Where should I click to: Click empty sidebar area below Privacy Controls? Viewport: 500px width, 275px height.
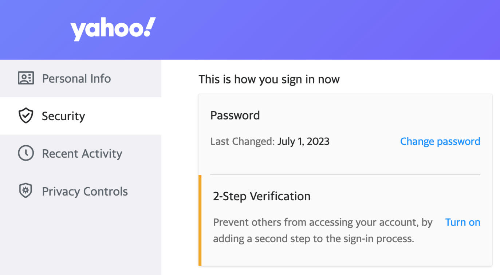tap(80, 240)
